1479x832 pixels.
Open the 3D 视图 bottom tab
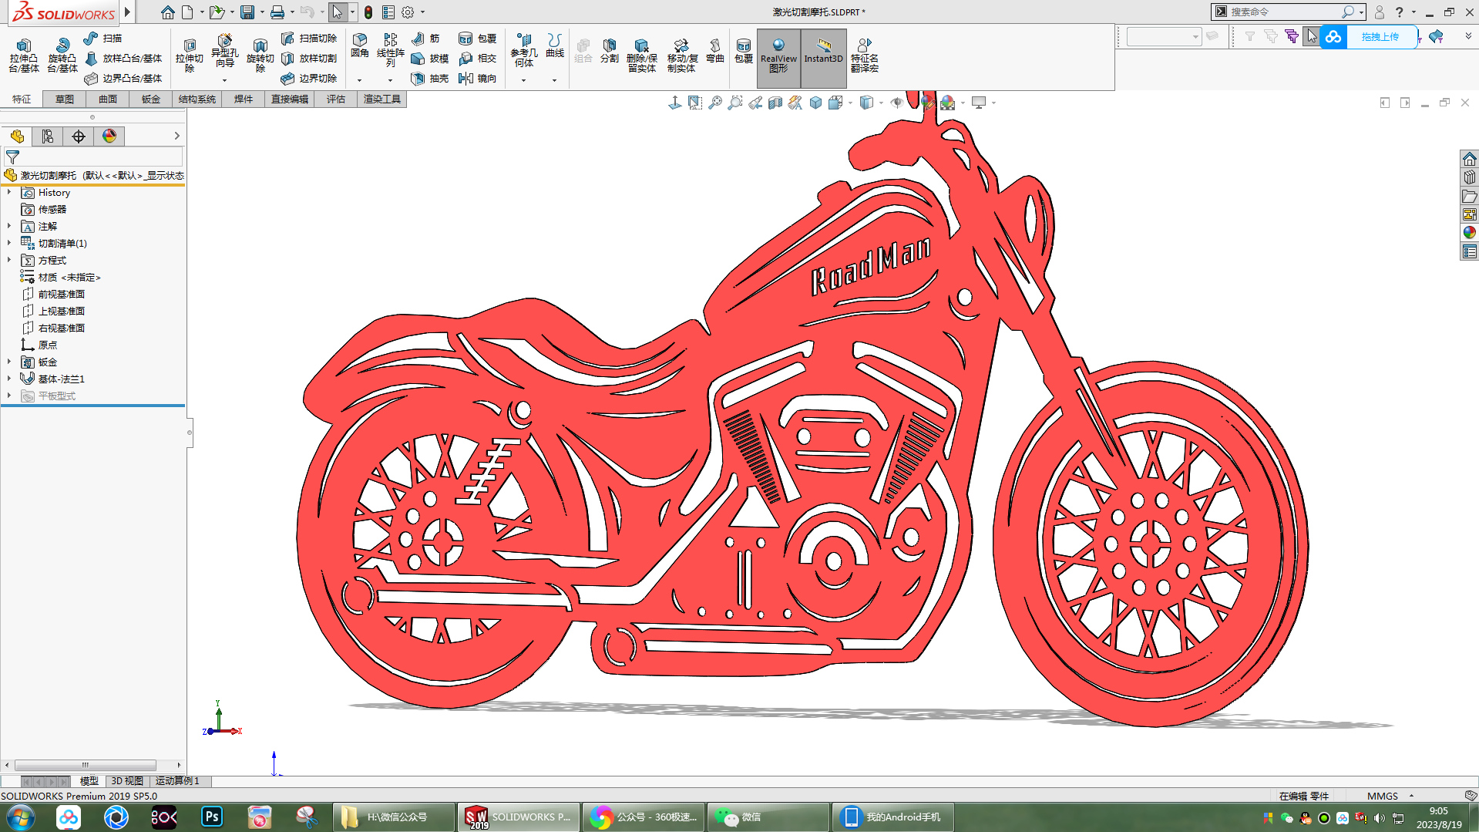(x=127, y=781)
